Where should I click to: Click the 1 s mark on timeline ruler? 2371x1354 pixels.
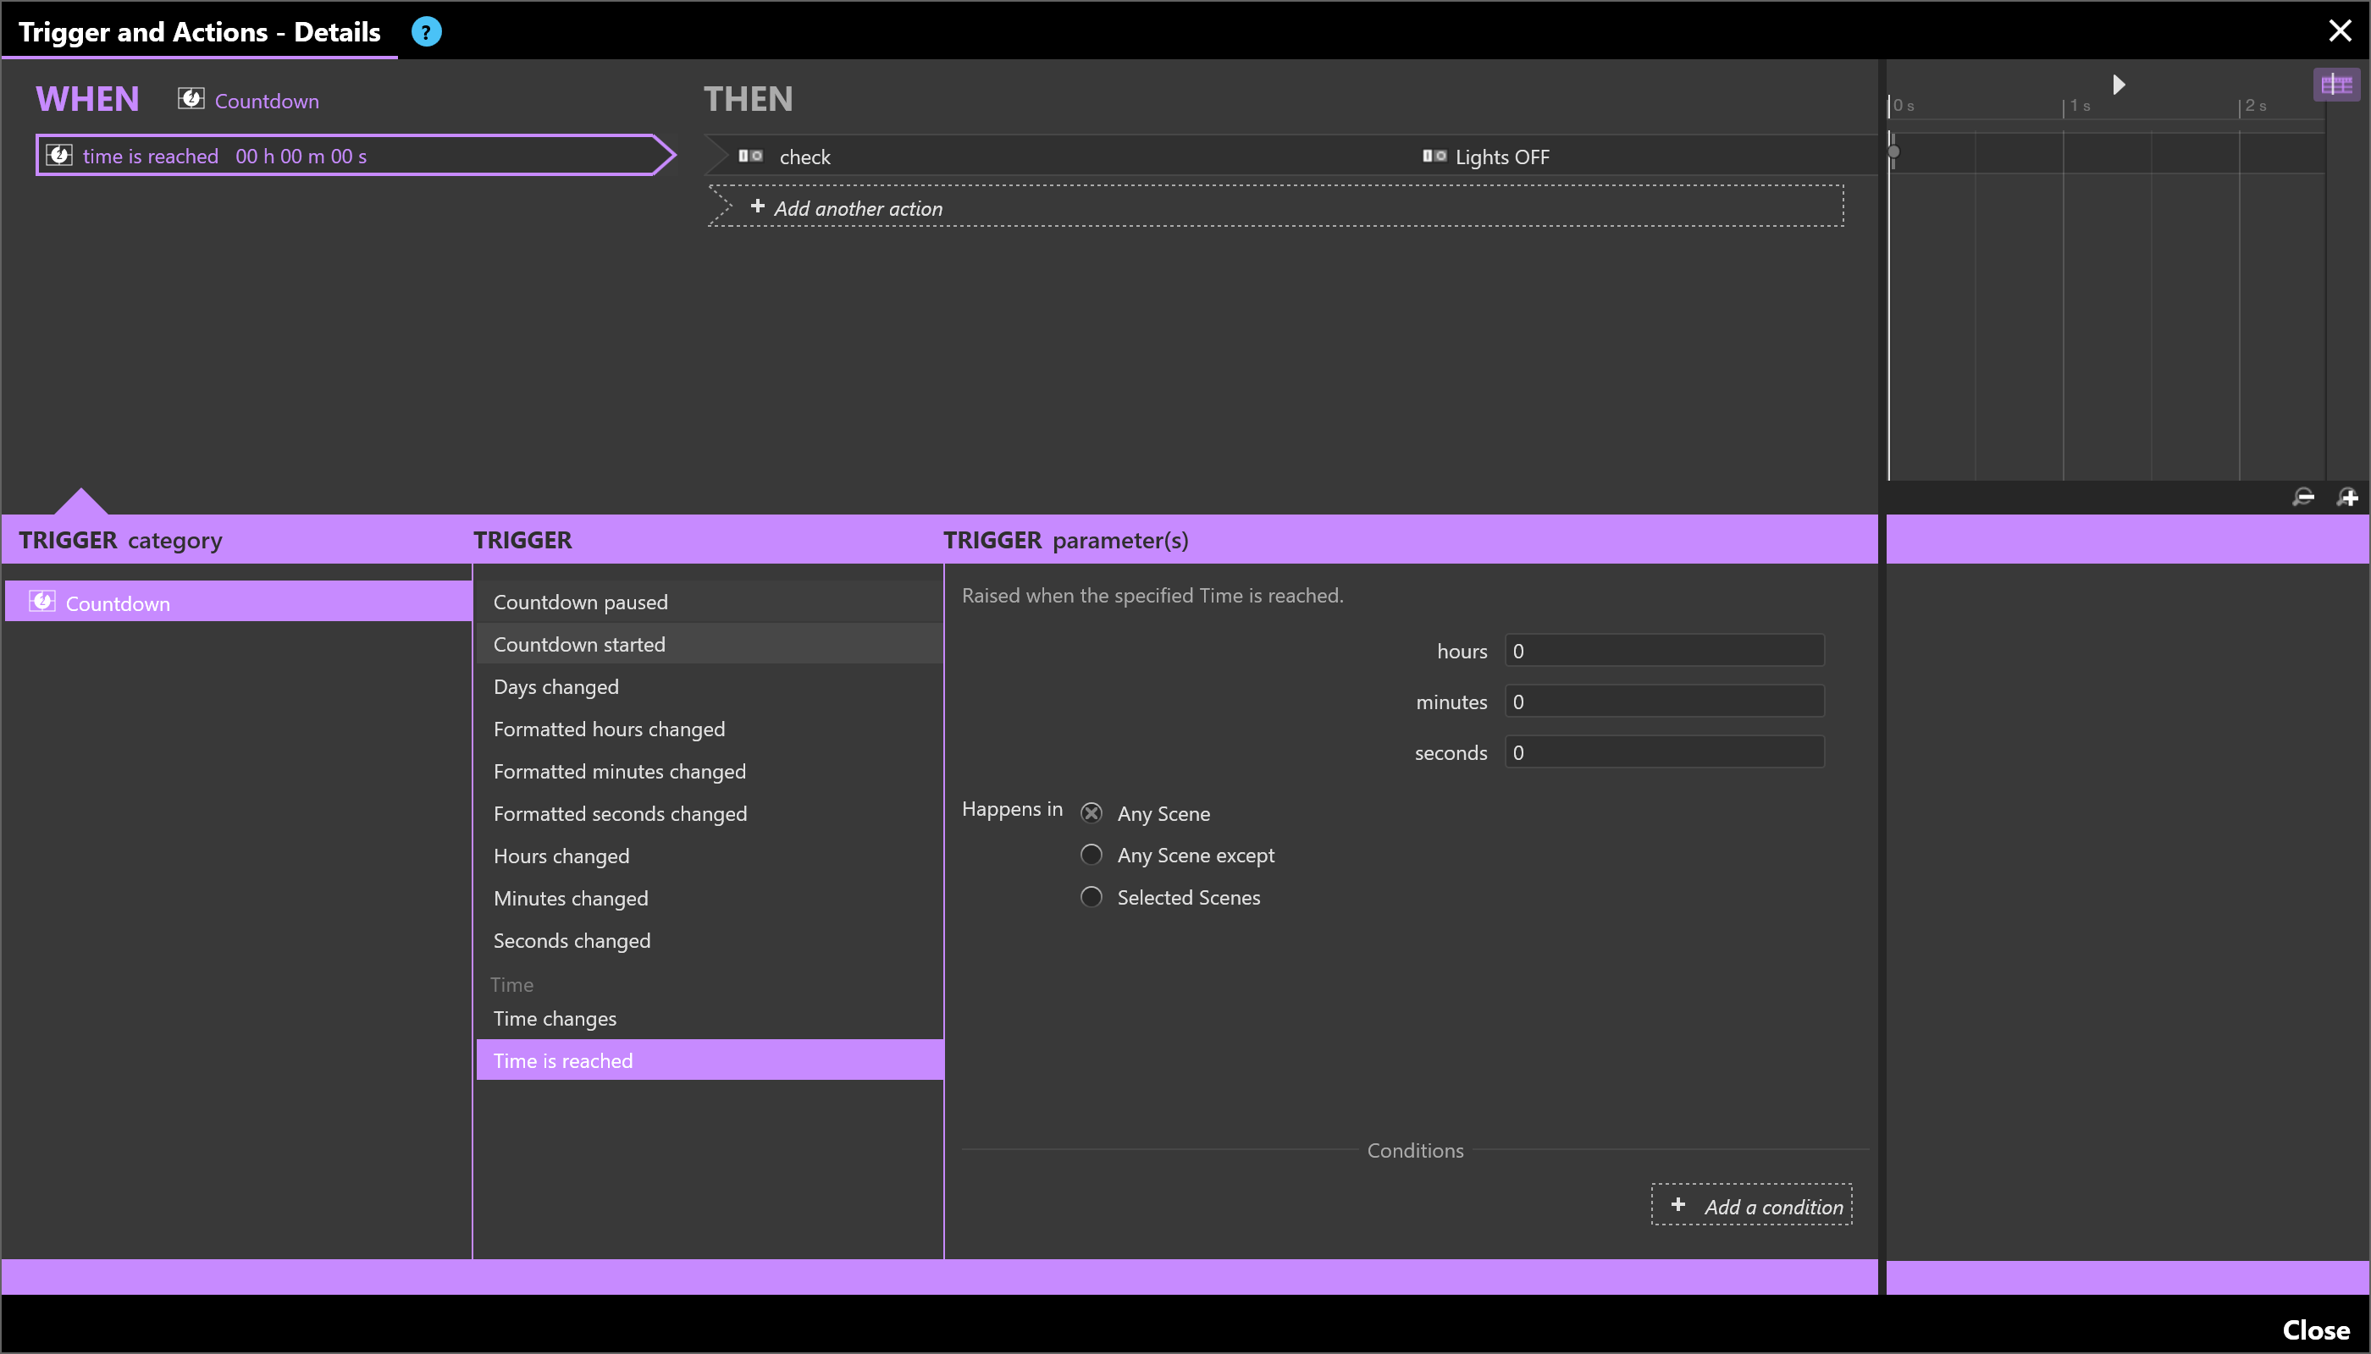pos(2080,106)
